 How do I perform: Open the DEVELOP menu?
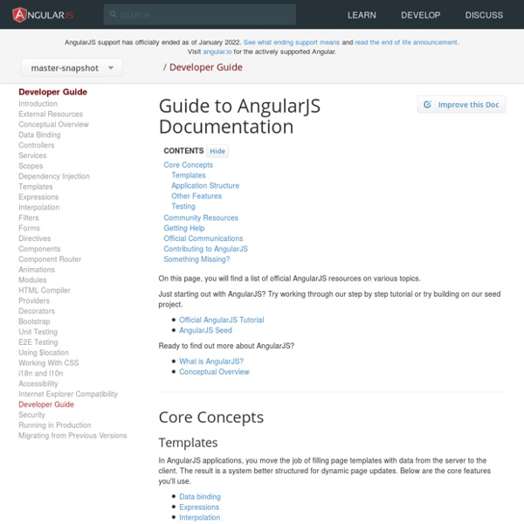tap(420, 15)
